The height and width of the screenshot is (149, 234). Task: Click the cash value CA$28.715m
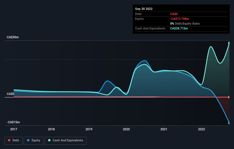[x=179, y=28]
